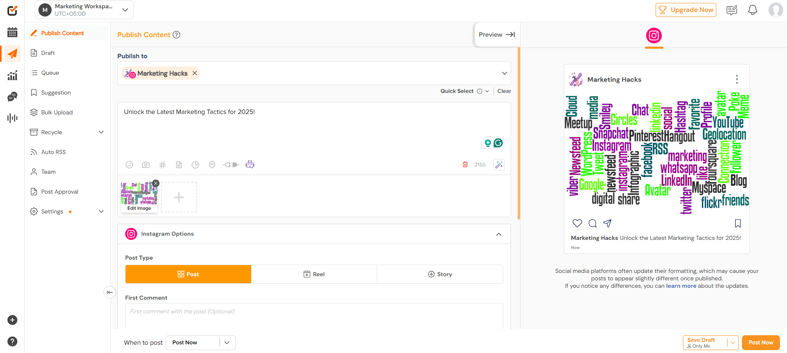Expand the Settings menu
787x353 pixels.
point(101,211)
